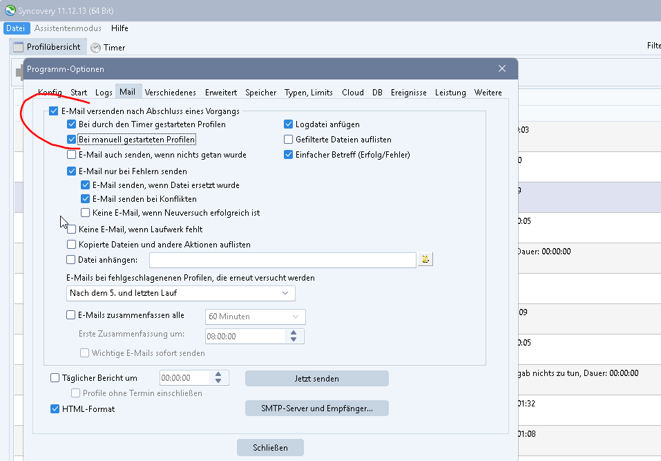This screenshot has height=461, width=661.
Task: Click the folder browse icon beside Datei anhängen
Action: pyautogui.click(x=425, y=260)
